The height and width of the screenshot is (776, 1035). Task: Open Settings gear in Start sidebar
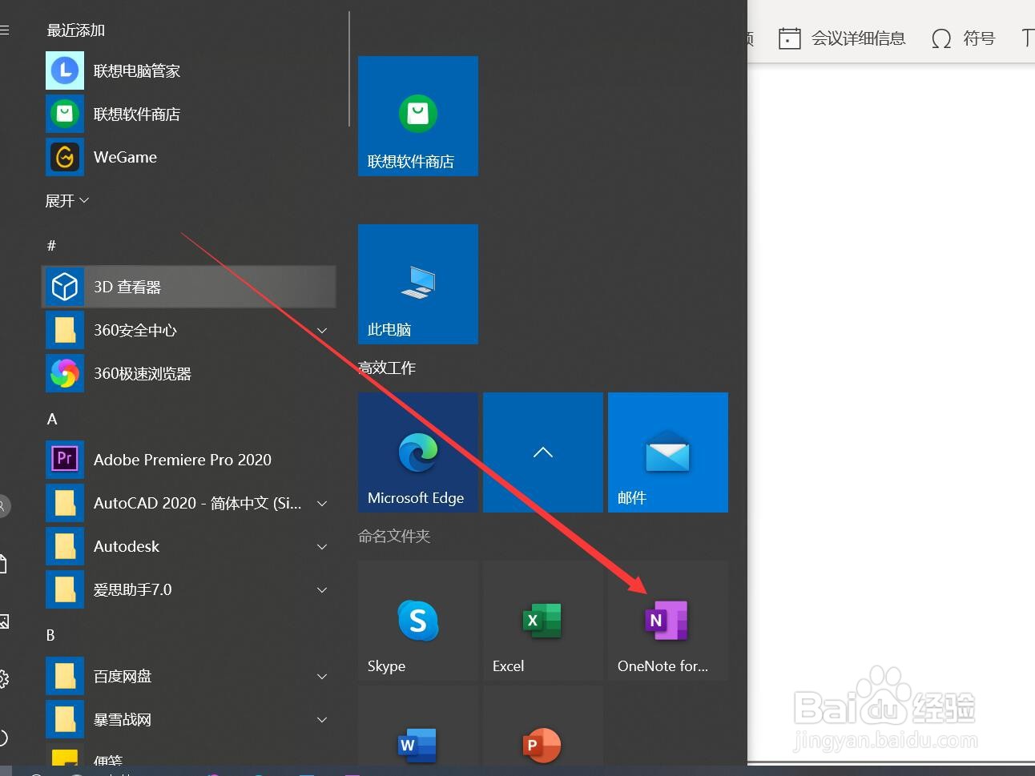pyautogui.click(x=3, y=679)
